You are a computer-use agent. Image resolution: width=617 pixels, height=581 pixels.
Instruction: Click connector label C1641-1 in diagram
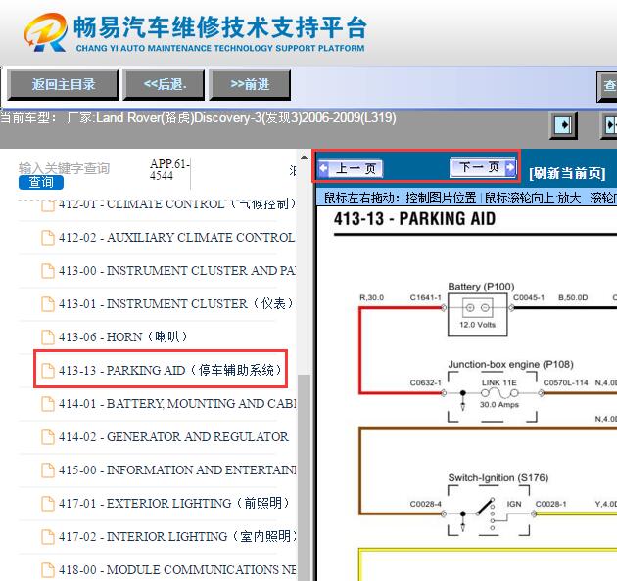pos(425,297)
